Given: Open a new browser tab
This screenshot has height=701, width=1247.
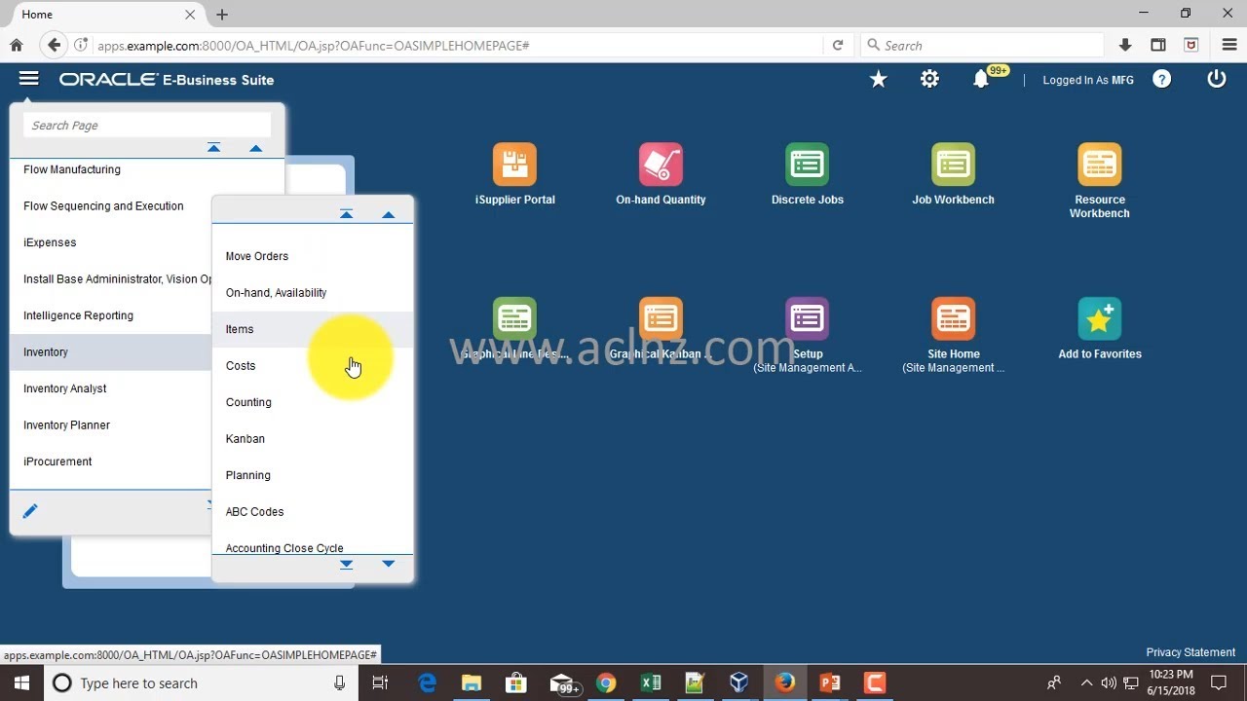Looking at the screenshot, I should pos(222,15).
